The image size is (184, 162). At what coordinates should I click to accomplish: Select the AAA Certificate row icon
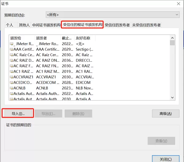[x=11, y=50]
